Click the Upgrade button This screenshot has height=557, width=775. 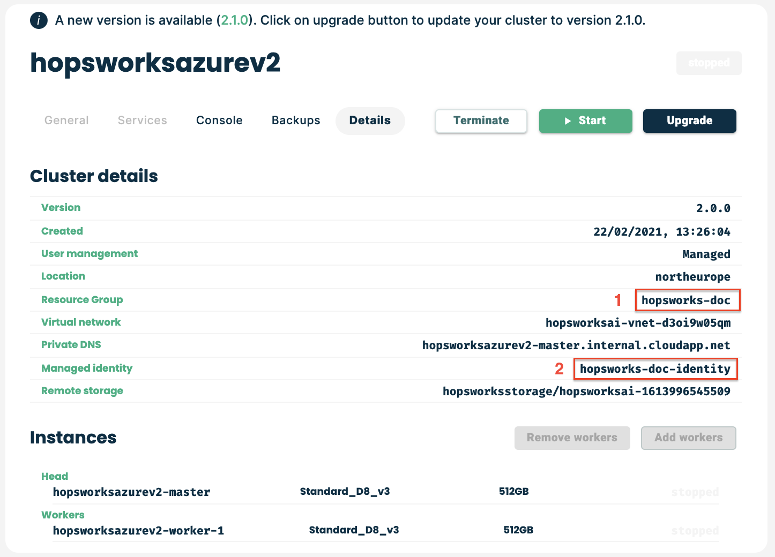click(x=689, y=121)
